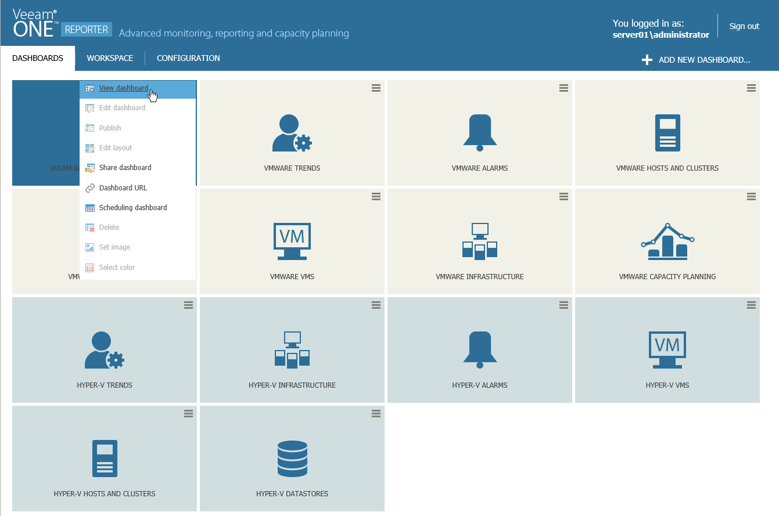Click the Hyper-V Trends user-gear icon
Screen dimensions: 779x516
(x=105, y=350)
